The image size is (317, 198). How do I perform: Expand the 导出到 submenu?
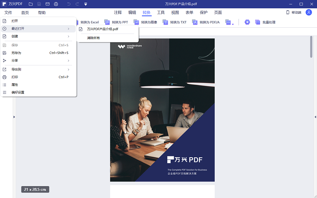click(68, 69)
